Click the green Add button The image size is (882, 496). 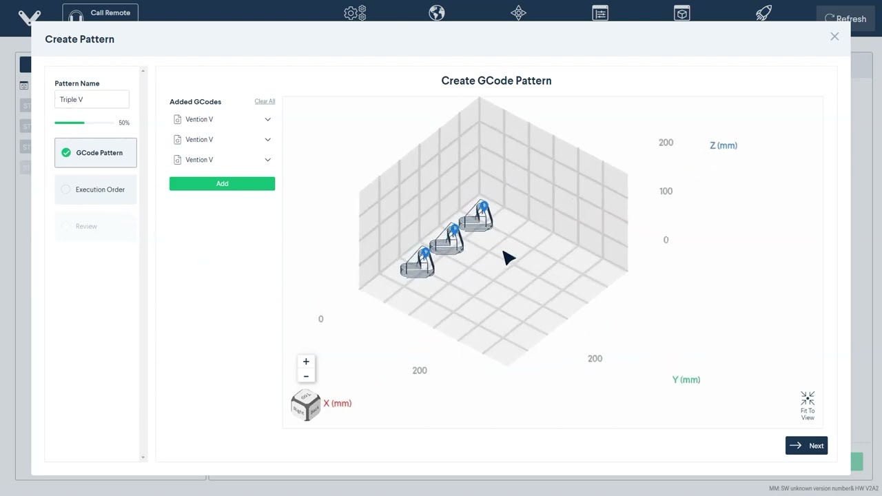(222, 183)
